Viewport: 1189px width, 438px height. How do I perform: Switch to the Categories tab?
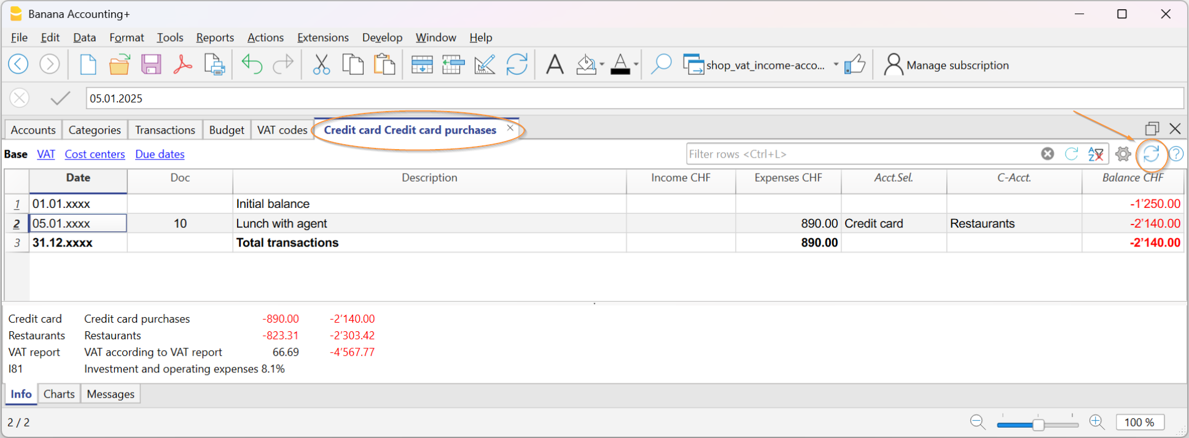[95, 130]
